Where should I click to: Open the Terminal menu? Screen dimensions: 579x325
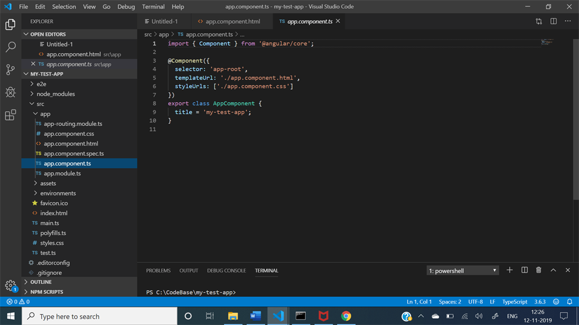[153, 7]
